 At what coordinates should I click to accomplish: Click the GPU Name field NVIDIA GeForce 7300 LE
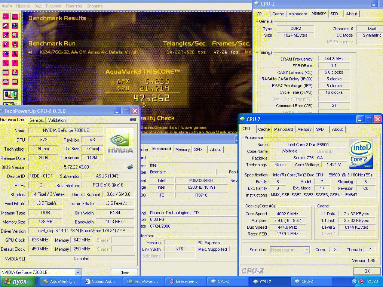click(x=66, y=130)
